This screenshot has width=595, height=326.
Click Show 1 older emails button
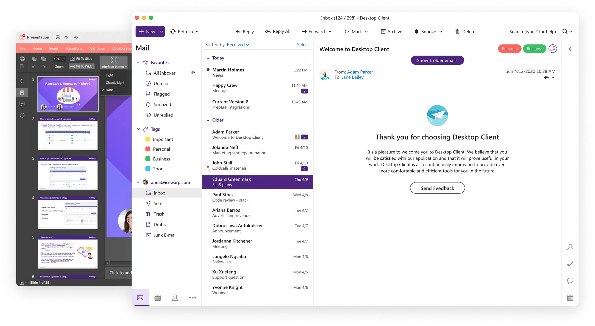click(437, 60)
